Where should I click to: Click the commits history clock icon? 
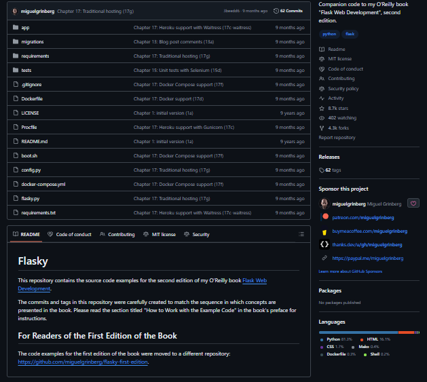click(x=276, y=11)
